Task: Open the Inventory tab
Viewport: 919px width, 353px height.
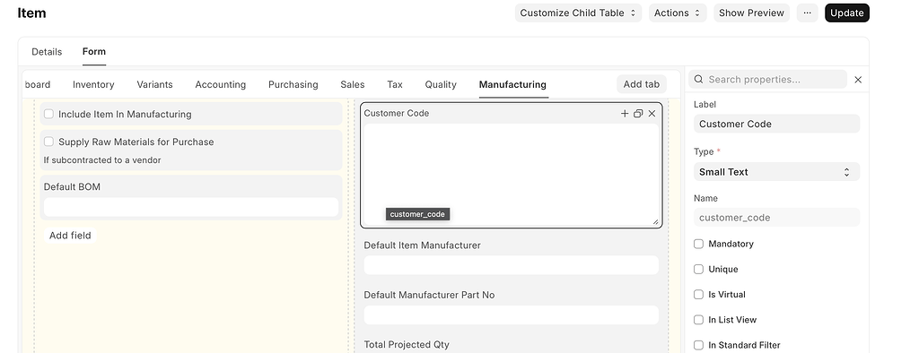Action: coord(93,84)
